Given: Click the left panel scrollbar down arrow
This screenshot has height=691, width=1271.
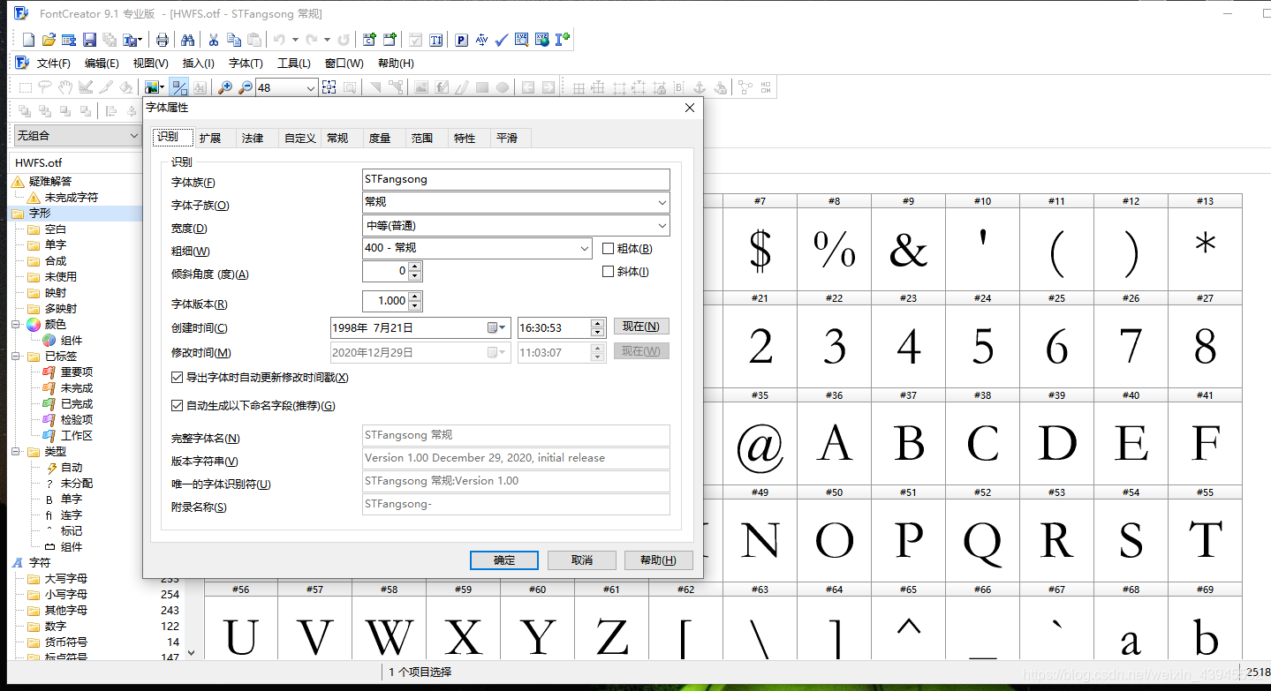Looking at the screenshot, I should [x=192, y=653].
